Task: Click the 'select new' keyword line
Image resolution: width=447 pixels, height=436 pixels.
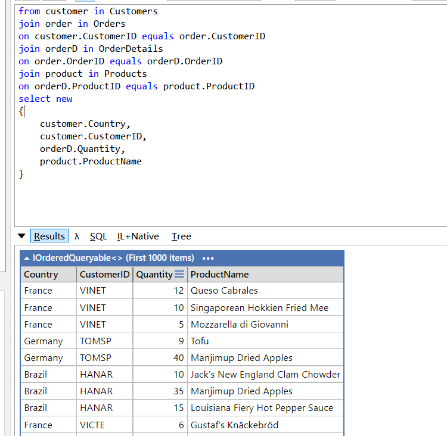Action: point(46,99)
